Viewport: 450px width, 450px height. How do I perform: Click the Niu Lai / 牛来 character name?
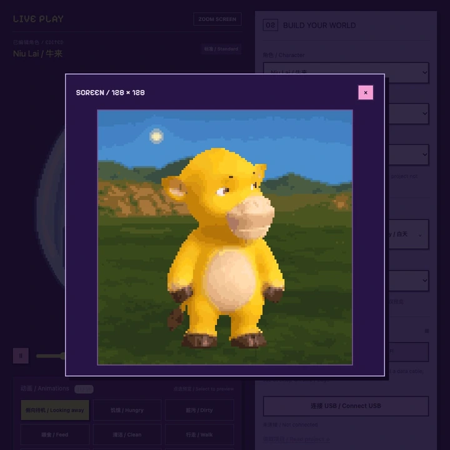(37, 54)
